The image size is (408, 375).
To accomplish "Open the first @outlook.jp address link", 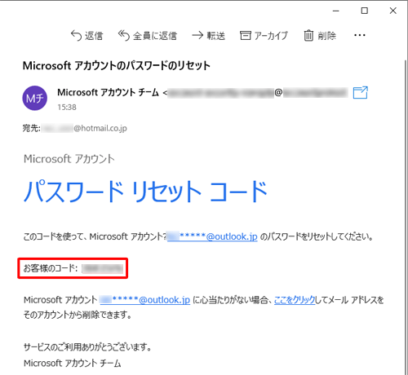I will coord(212,236).
